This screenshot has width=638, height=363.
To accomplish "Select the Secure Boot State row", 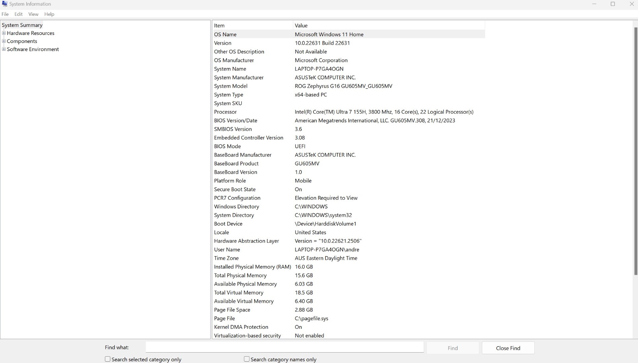I will click(x=349, y=189).
